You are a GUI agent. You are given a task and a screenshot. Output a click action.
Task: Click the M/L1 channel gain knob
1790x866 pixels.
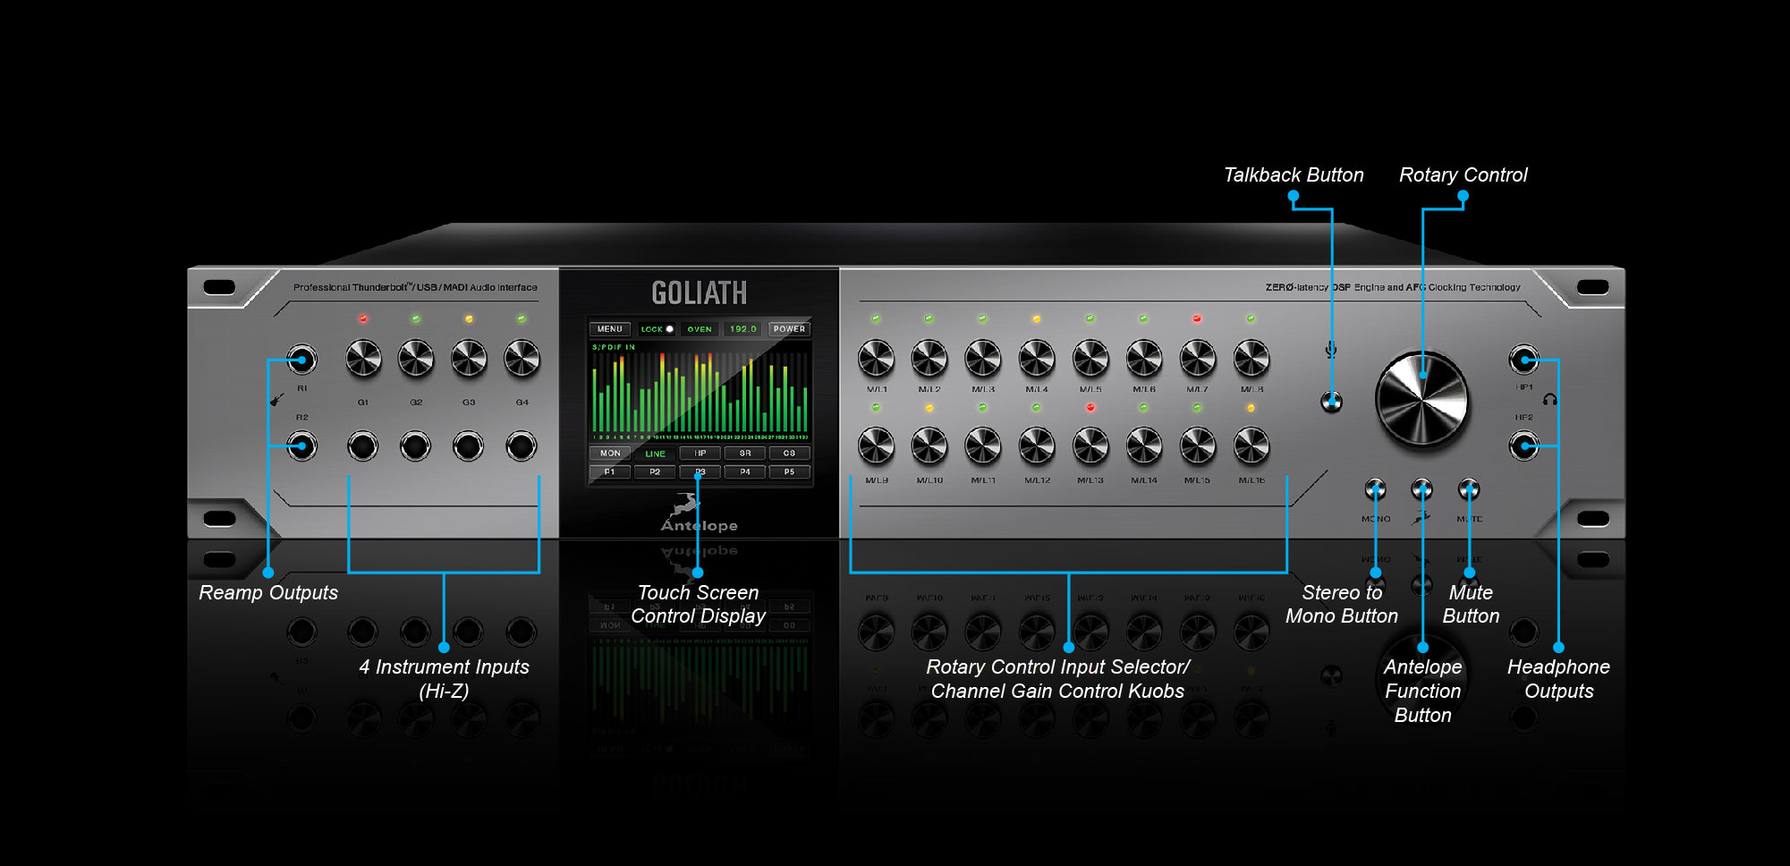tap(876, 360)
